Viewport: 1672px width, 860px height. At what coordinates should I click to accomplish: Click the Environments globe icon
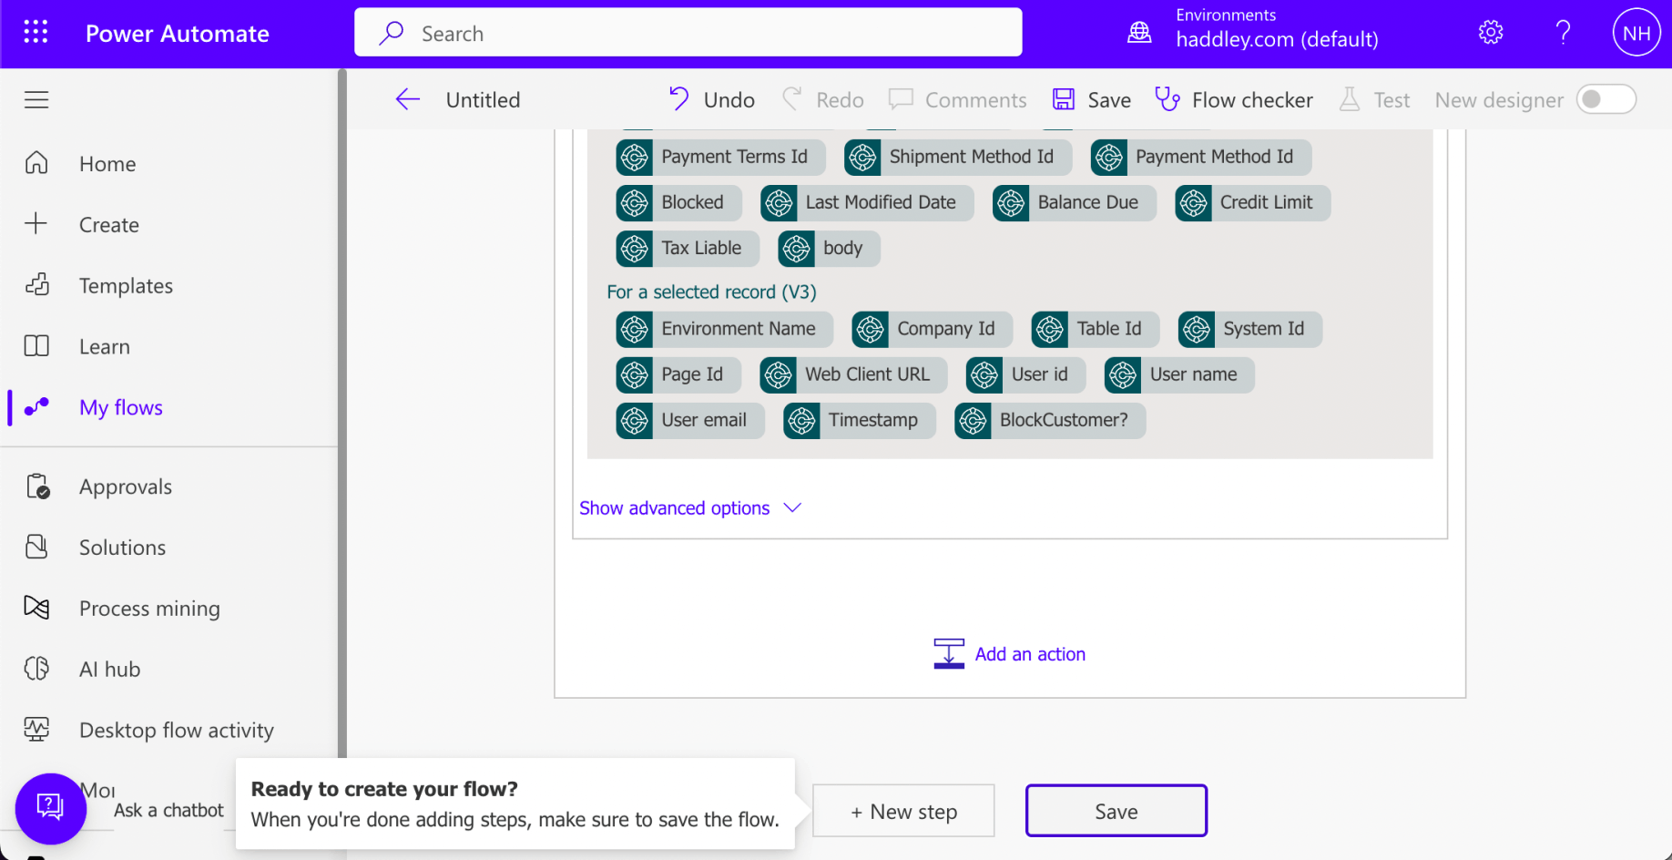point(1139,34)
